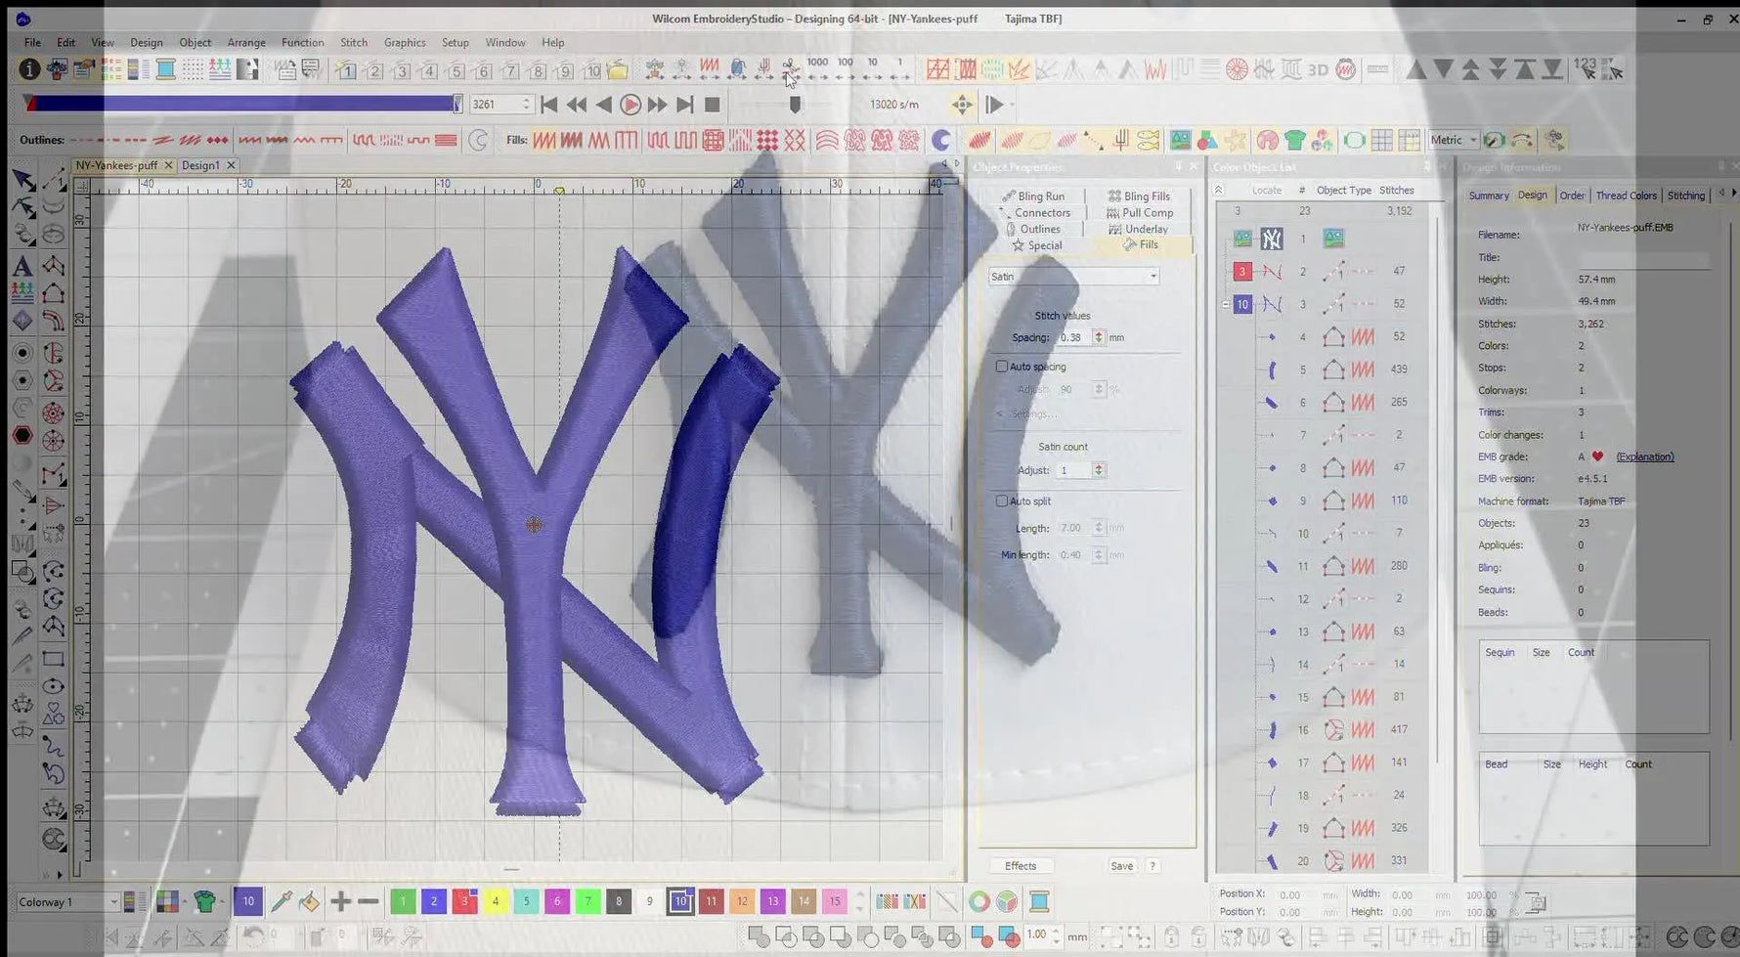Jump to start of design
The height and width of the screenshot is (957, 1740).
(x=549, y=105)
